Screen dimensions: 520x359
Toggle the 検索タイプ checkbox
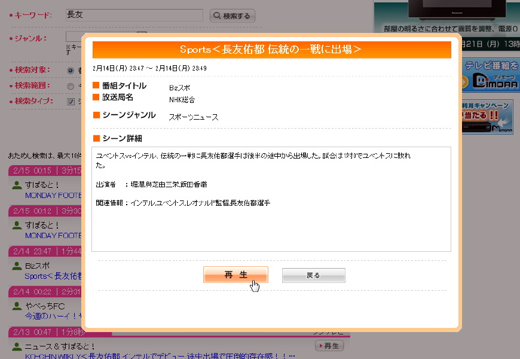[x=71, y=101]
